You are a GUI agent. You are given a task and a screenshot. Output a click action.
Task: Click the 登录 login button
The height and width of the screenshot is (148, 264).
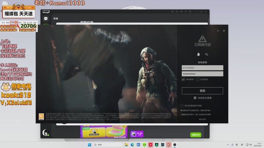(x=202, y=91)
